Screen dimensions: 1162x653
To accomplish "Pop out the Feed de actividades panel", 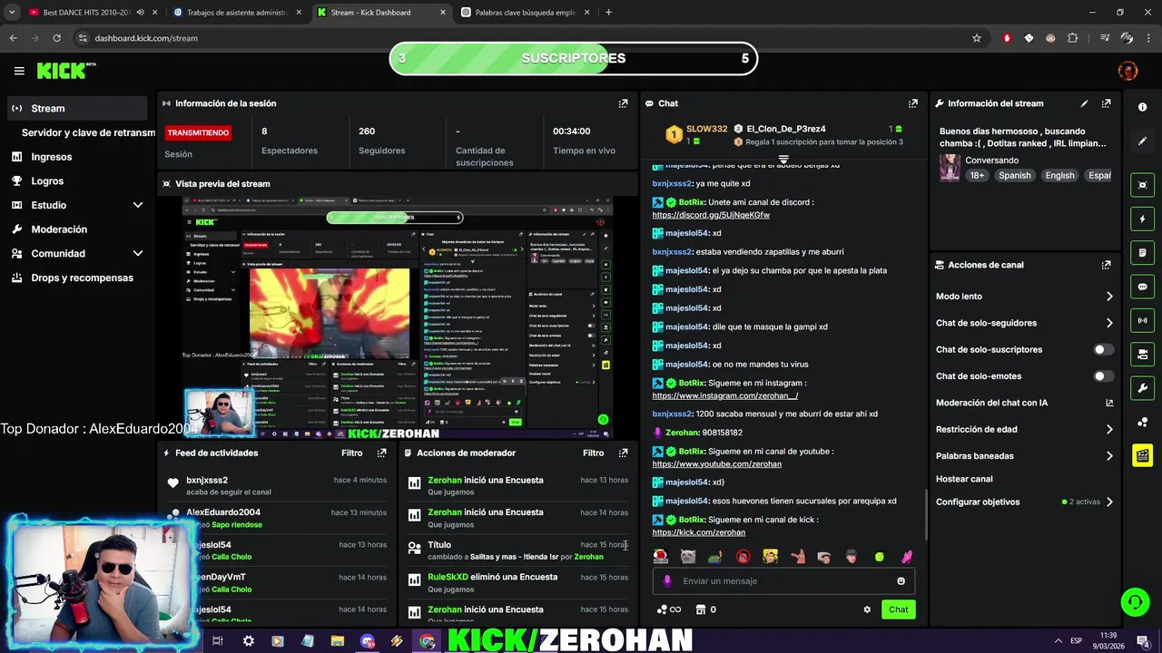I will 381,453.
